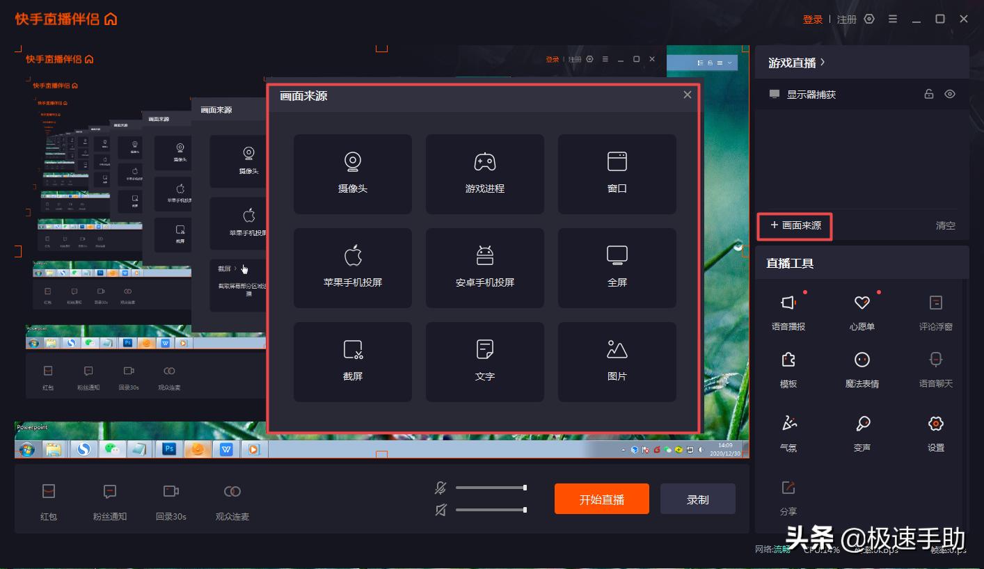984x569 pixels.
Task: Adjust the speaker volume slider
Action: click(x=491, y=510)
